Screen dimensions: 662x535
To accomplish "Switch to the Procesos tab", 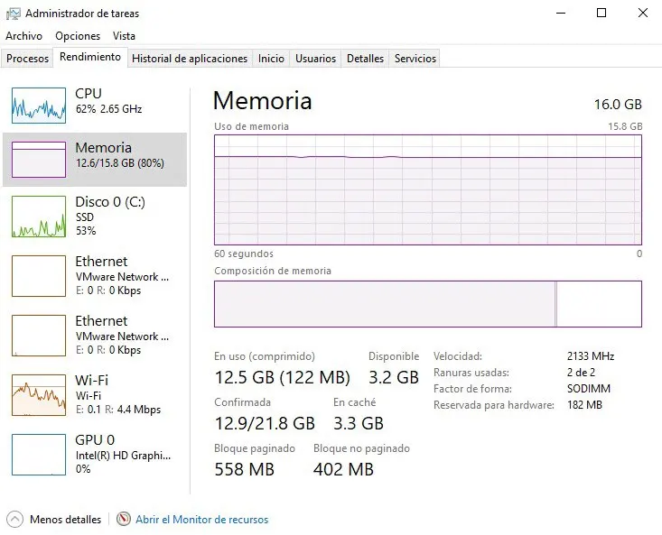I will [28, 59].
